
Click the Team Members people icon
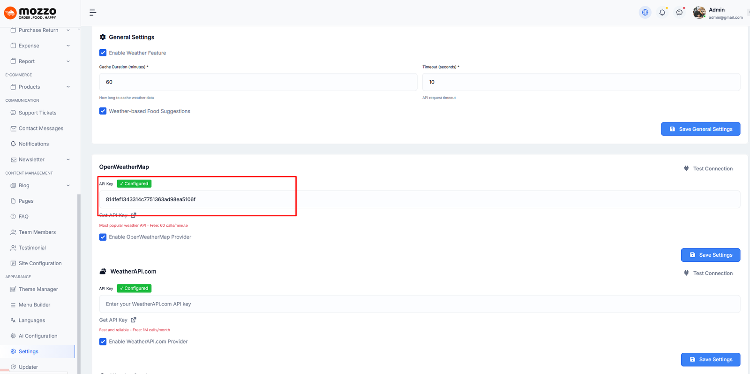click(x=13, y=232)
